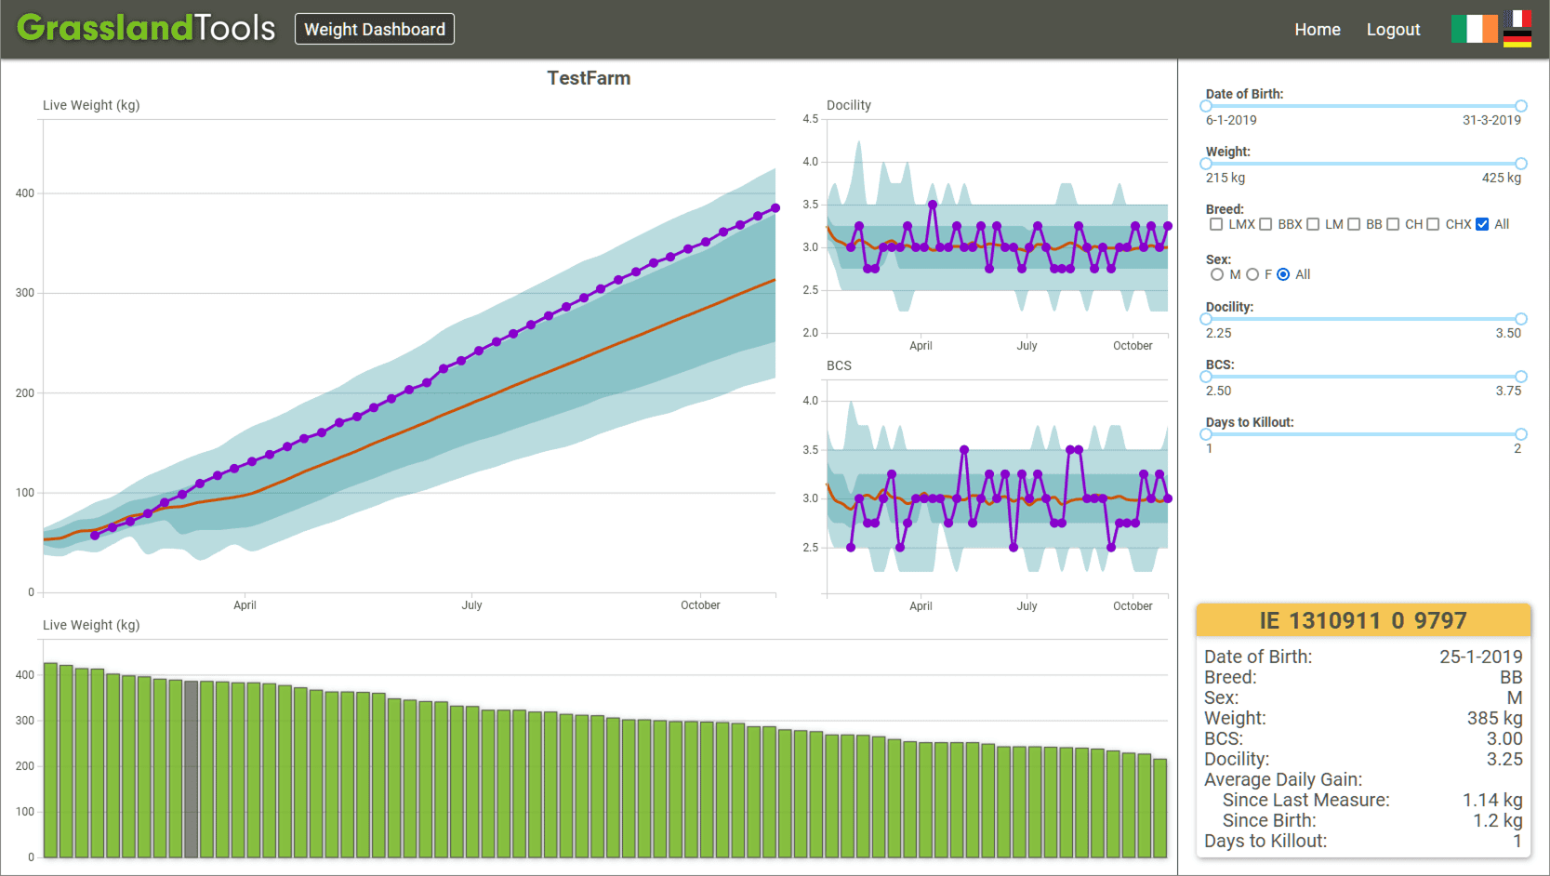Click the Weight slider's right handle at 425 kg
Viewport: 1550px width, 876px height.
[1521, 164]
